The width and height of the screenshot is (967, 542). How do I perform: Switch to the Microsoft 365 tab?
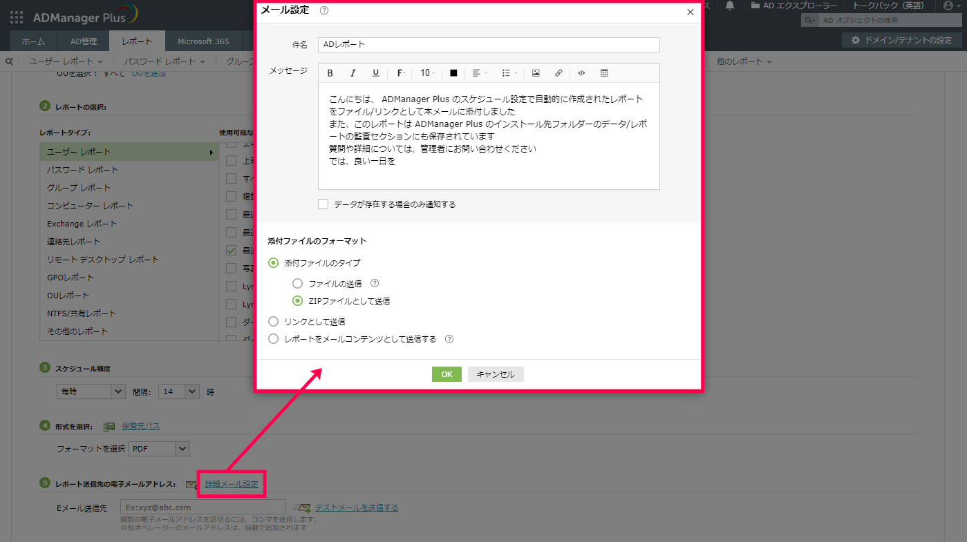coord(203,41)
